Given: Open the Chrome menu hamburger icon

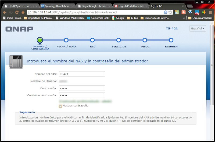Looking at the screenshot, I should [210, 12].
